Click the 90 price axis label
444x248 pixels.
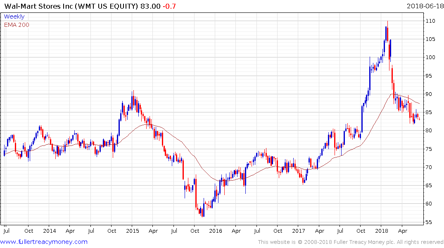[429, 94]
